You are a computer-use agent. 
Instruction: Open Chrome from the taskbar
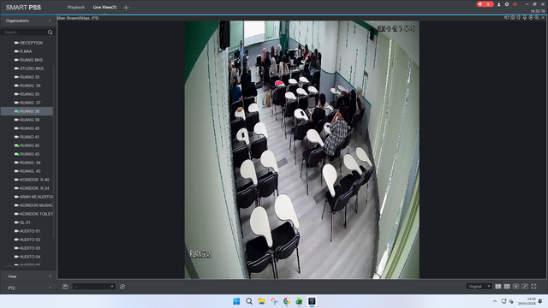click(287, 301)
